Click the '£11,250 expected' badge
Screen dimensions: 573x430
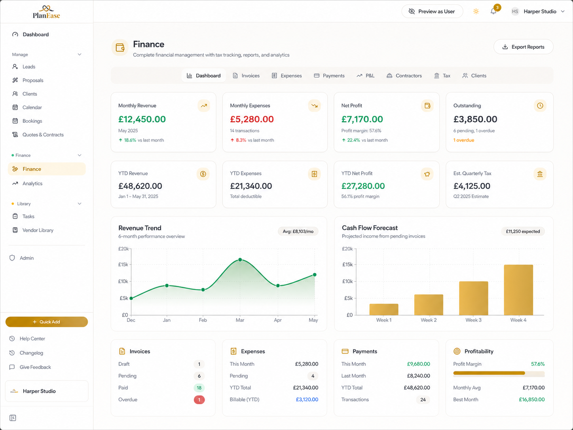click(523, 232)
